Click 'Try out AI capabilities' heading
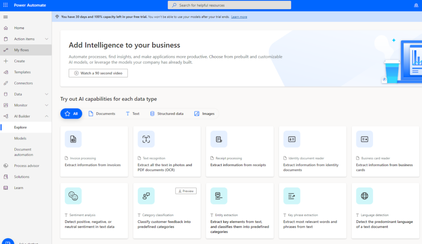This screenshot has width=422, height=244. point(108,99)
